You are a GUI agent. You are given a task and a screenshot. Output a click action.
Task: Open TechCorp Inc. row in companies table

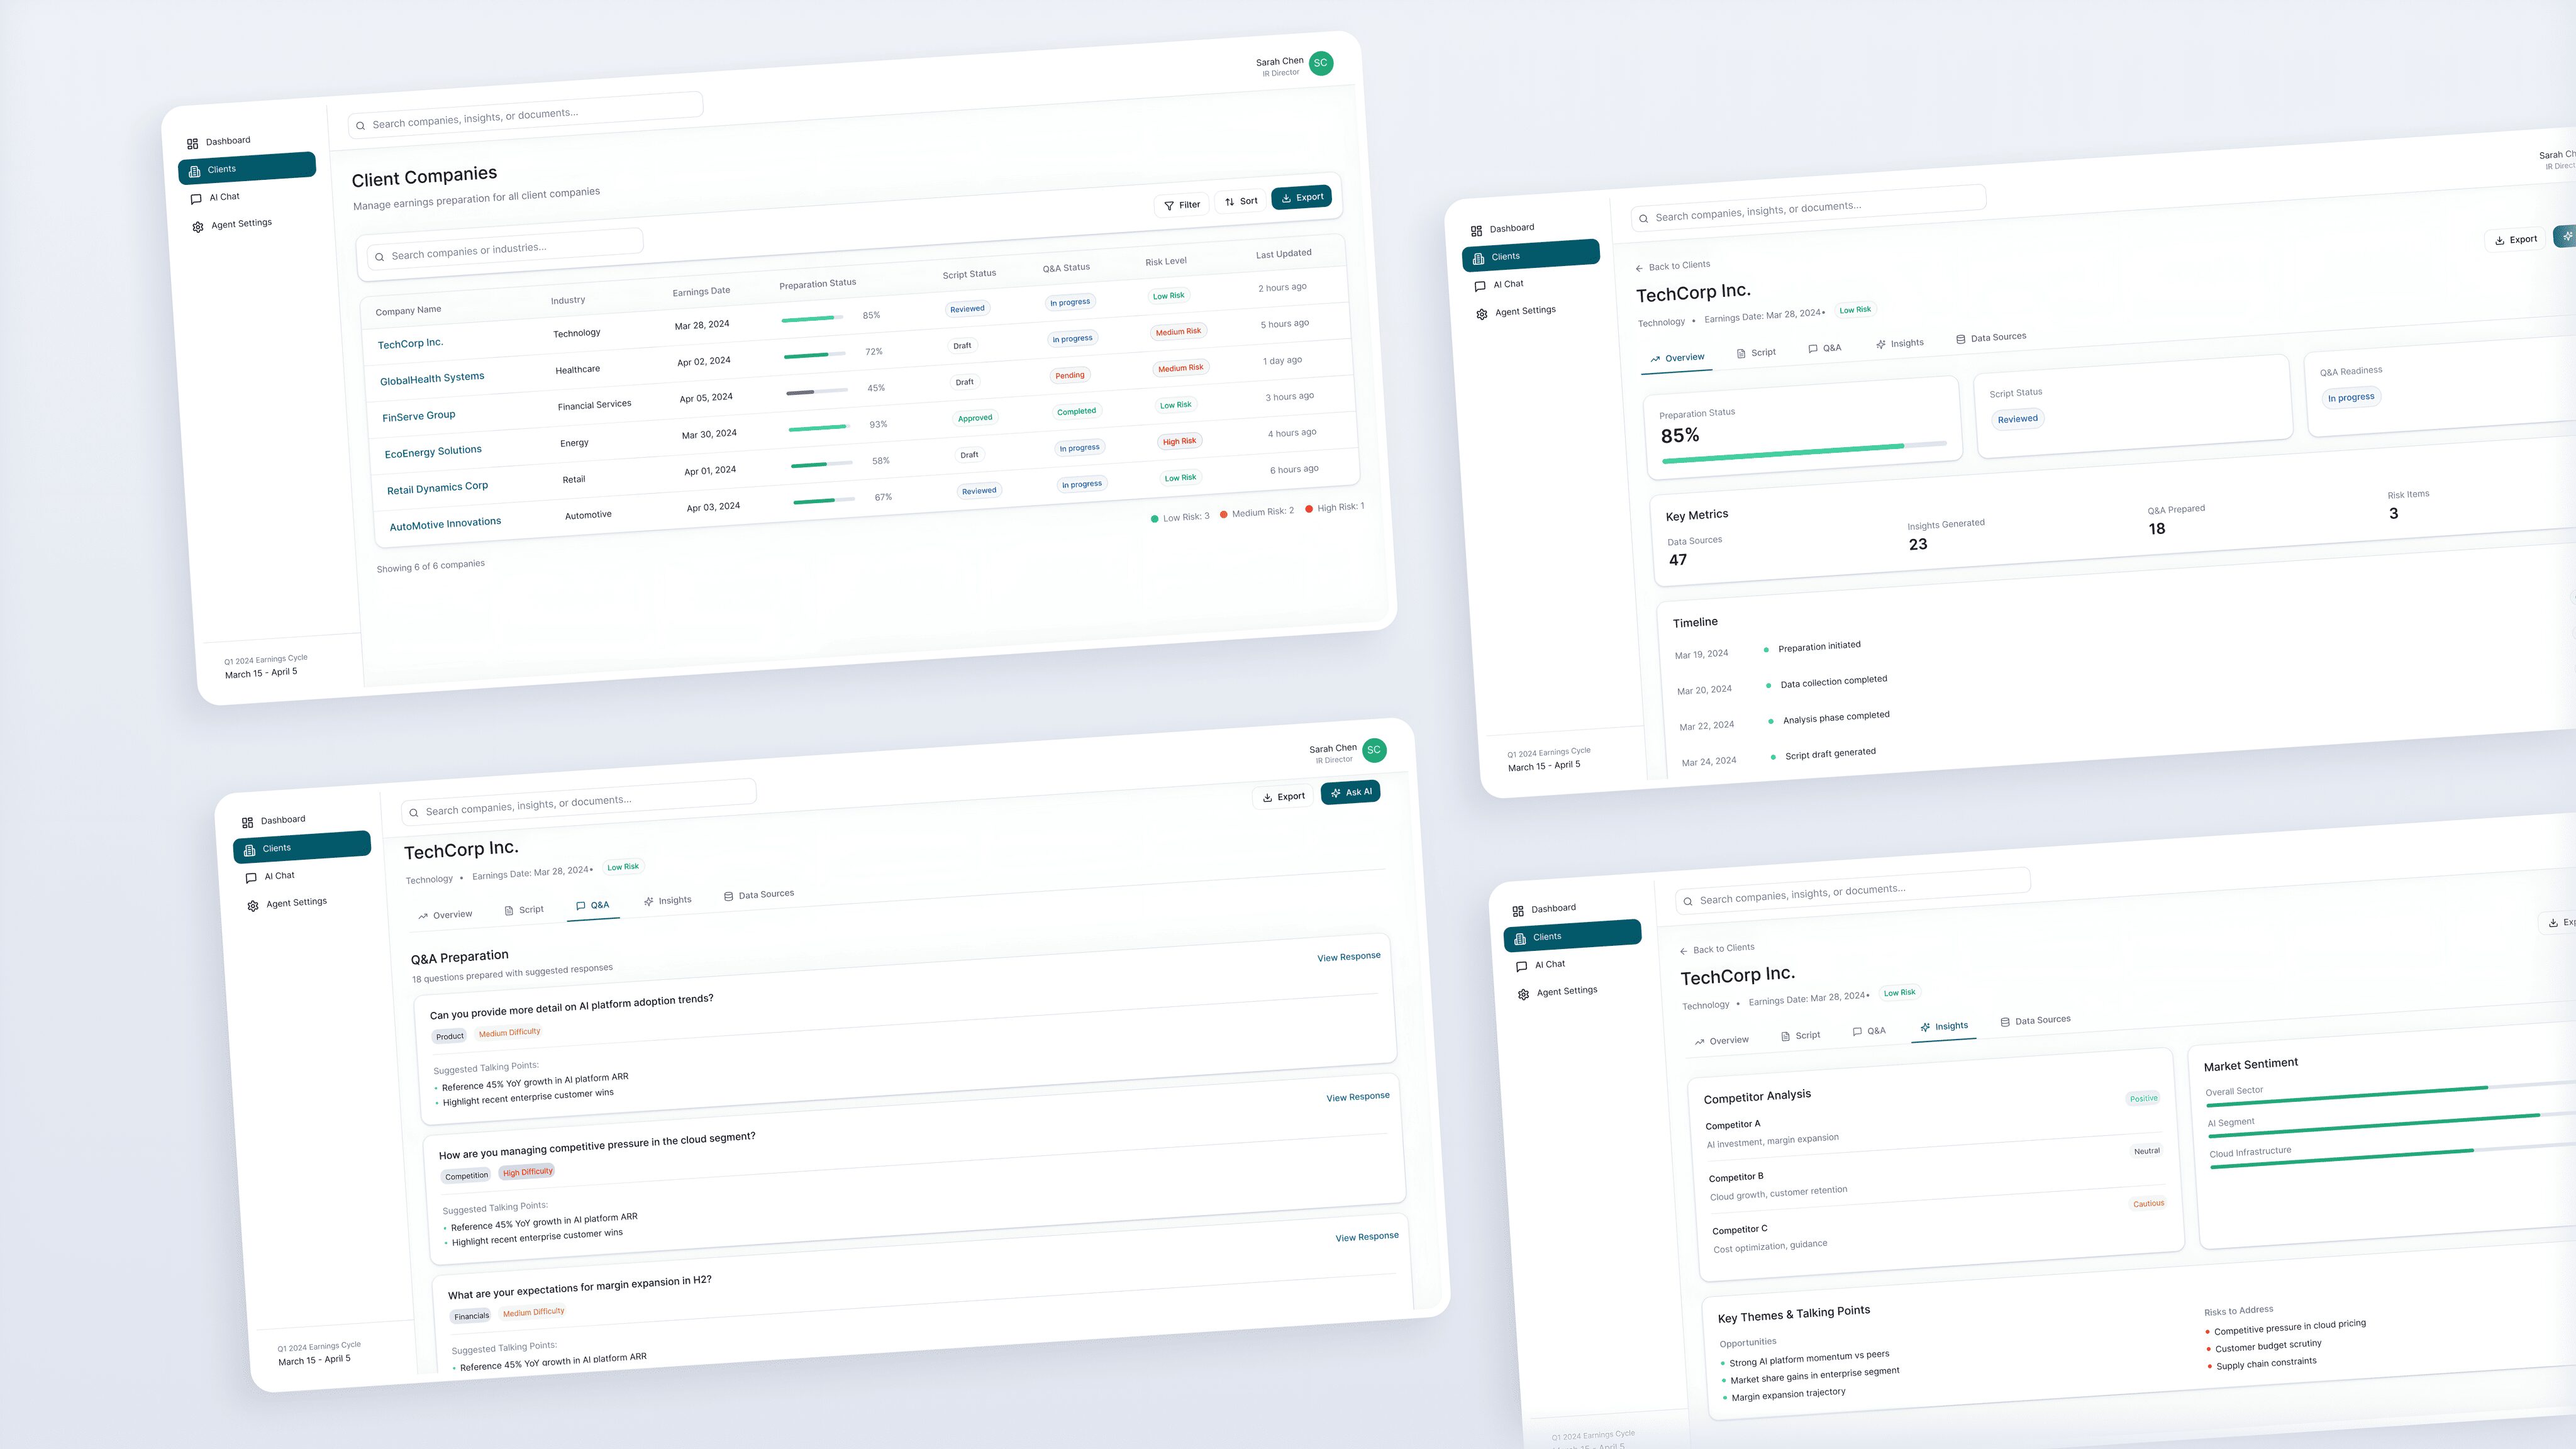[410, 343]
